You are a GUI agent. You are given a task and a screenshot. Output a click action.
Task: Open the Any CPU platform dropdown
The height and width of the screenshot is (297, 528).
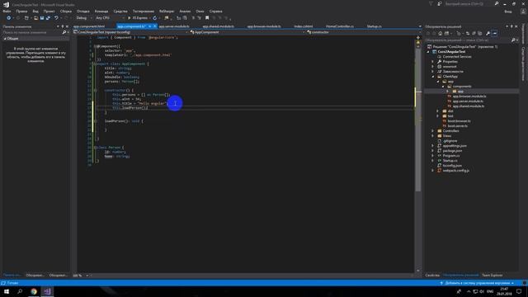(x=110, y=18)
